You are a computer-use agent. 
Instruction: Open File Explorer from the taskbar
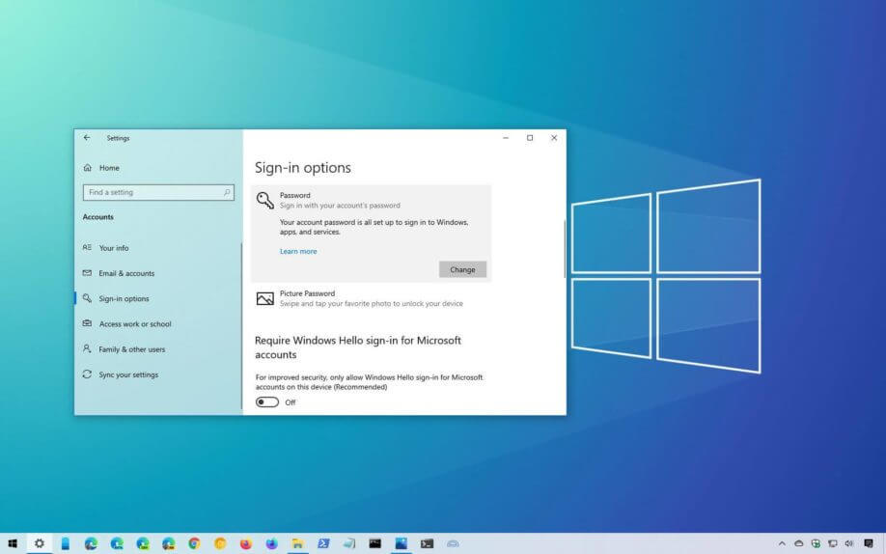pyautogui.click(x=297, y=543)
